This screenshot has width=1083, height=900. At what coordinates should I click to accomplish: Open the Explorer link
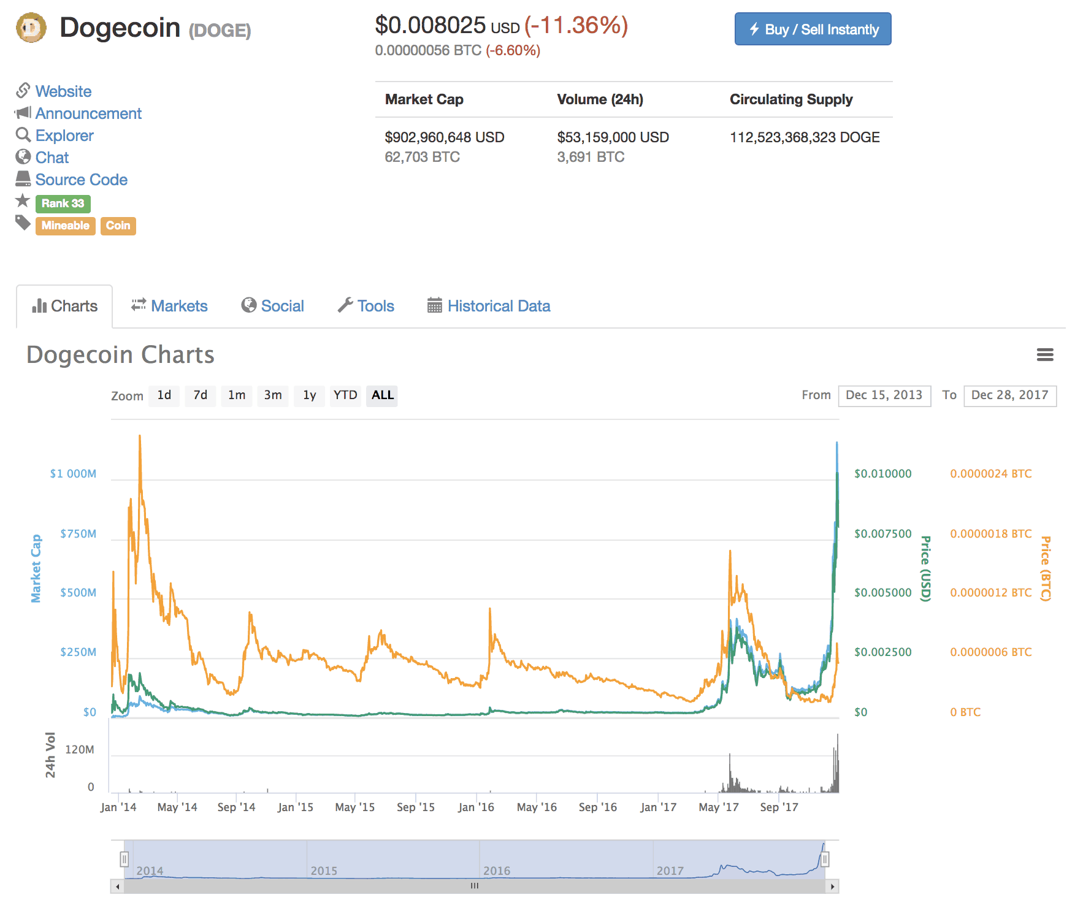[x=64, y=135]
